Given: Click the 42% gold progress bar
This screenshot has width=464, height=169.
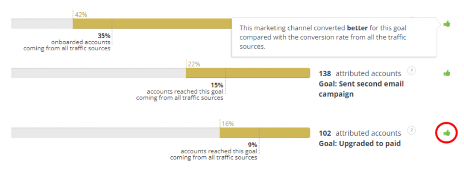Looking at the screenshot, I should coord(152,24).
